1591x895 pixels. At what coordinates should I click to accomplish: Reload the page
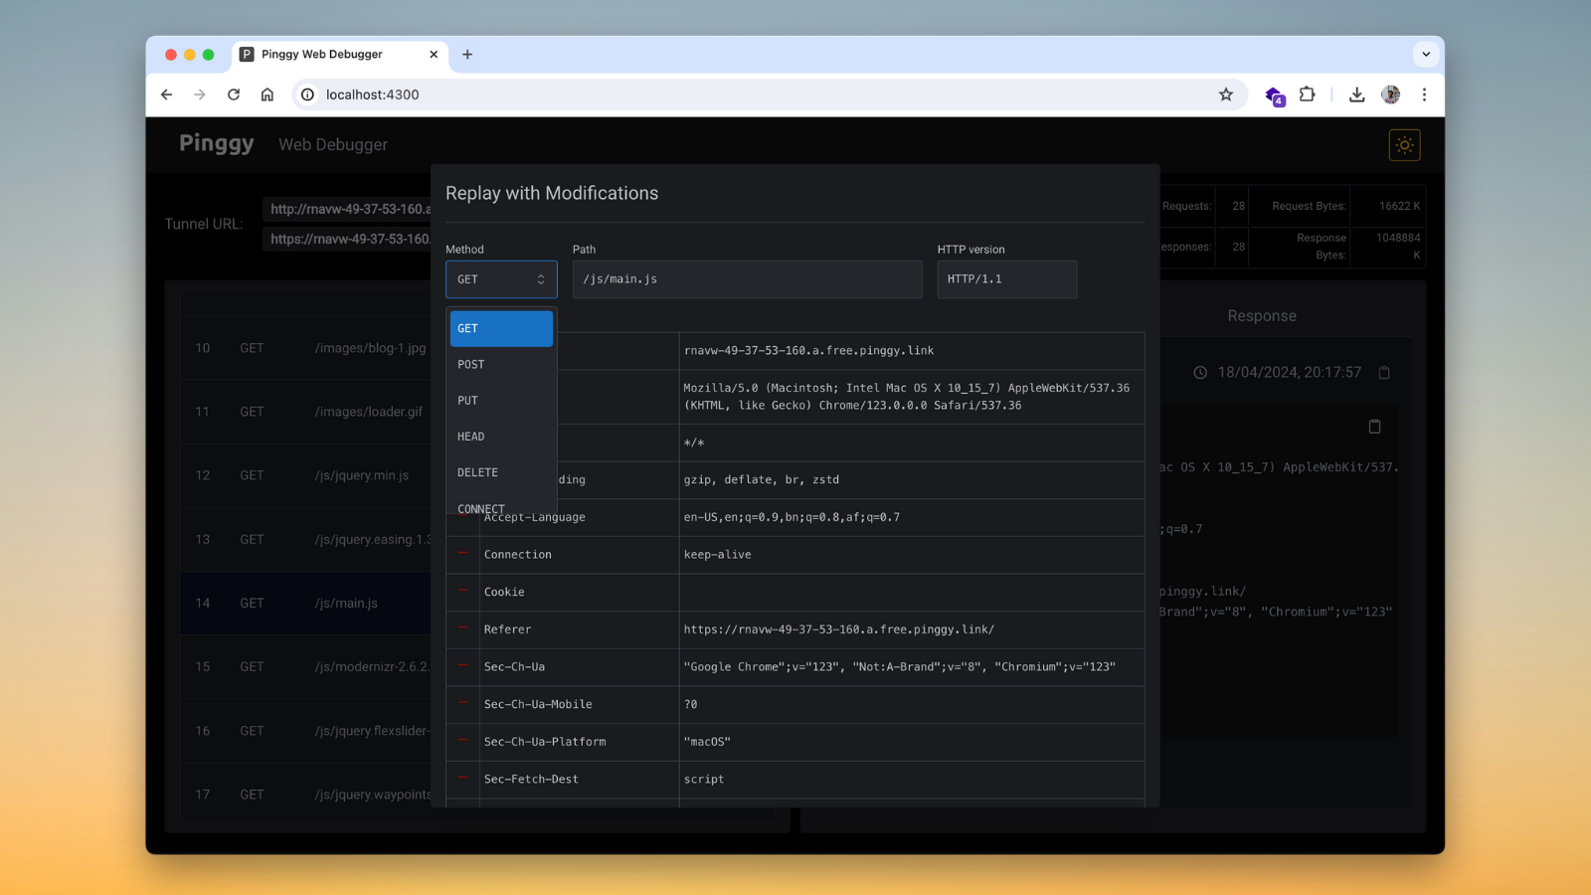pyautogui.click(x=234, y=94)
